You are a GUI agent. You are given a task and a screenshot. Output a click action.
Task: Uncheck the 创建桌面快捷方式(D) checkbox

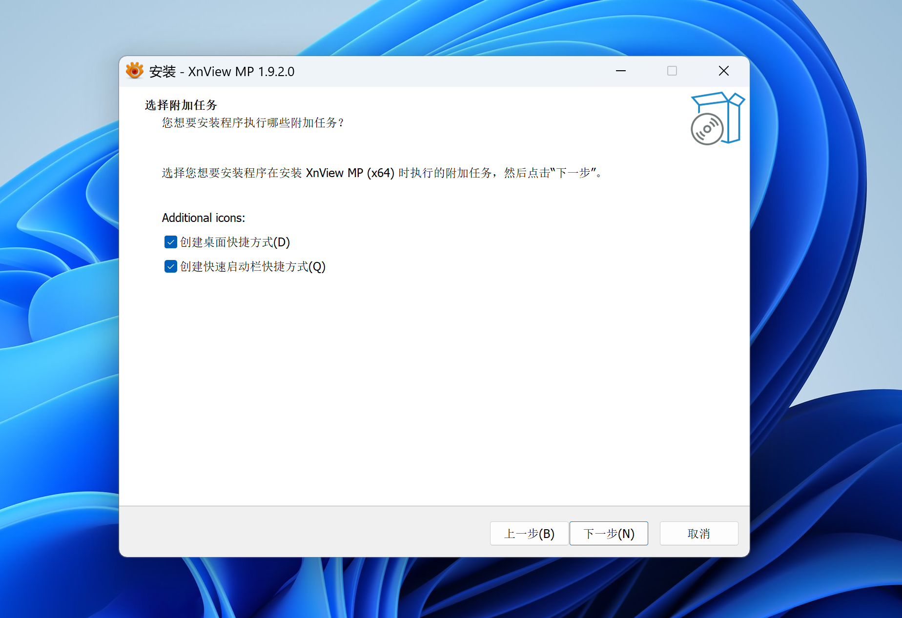click(170, 242)
